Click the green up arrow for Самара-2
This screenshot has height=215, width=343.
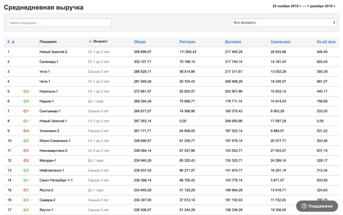point(25,200)
